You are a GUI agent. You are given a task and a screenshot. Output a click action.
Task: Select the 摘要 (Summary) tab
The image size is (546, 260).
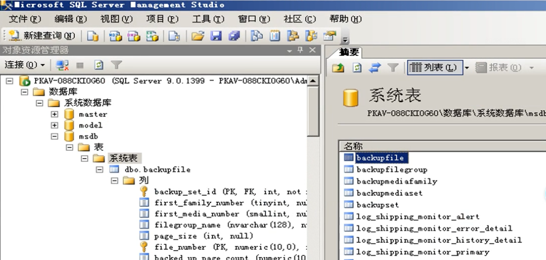[x=348, y=52]
